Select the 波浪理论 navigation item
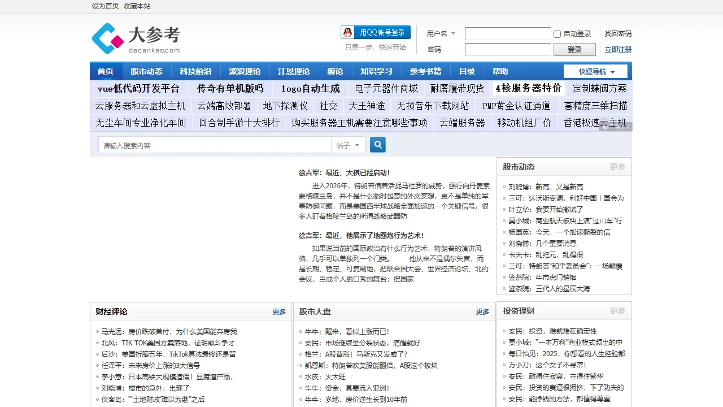The height and width of the screenshot is (407, 723). pyautogui.click(x=245, y=71)
